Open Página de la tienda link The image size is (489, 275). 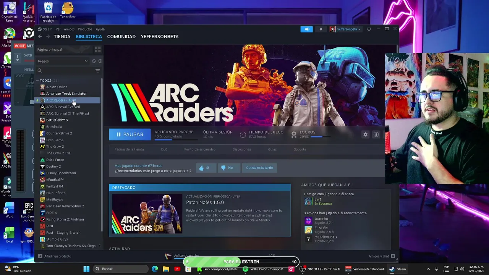[x=129, y=149]
